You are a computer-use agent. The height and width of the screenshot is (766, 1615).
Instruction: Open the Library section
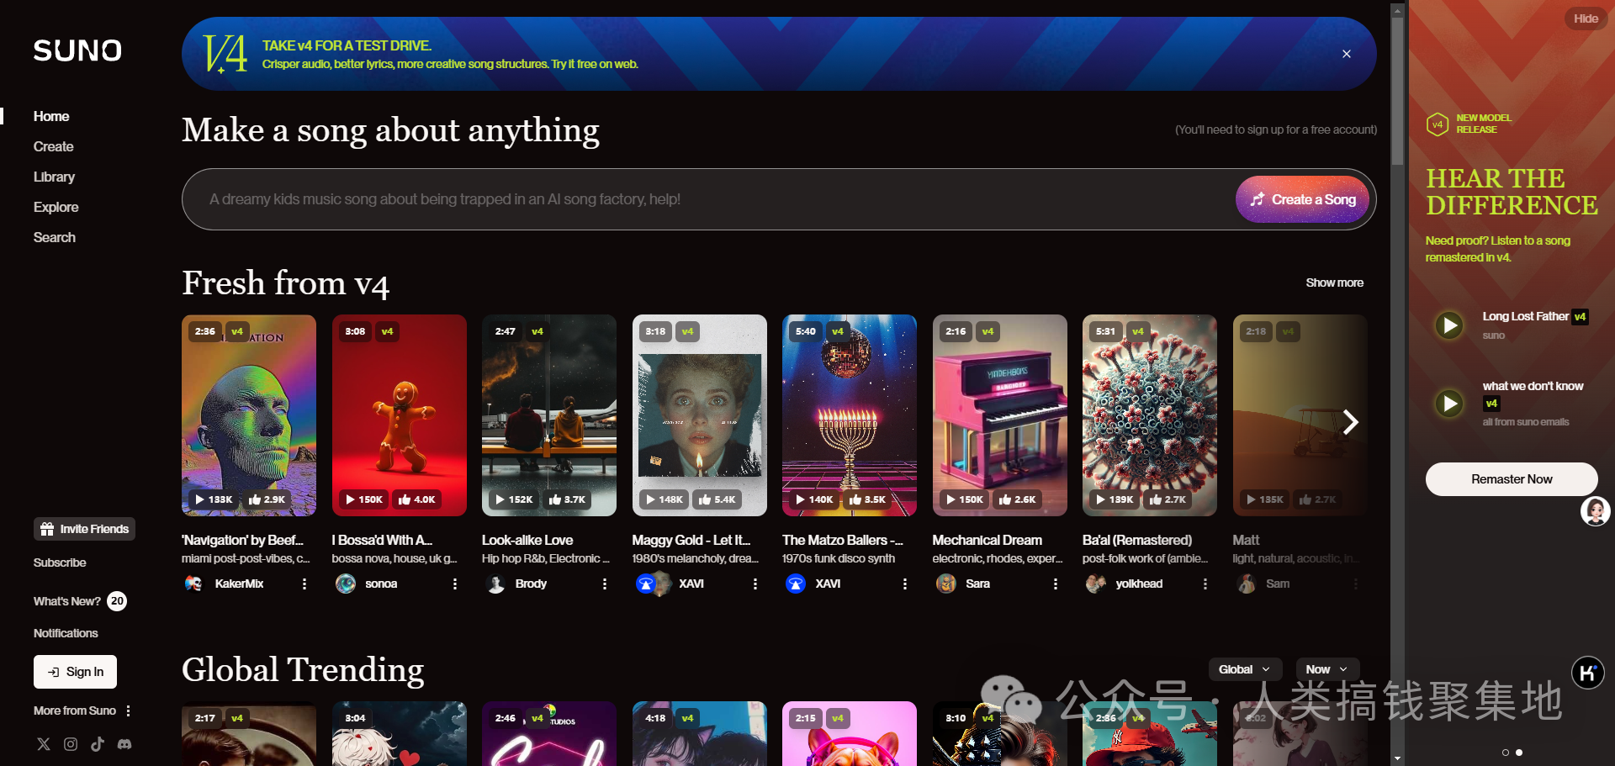point(54,177)
